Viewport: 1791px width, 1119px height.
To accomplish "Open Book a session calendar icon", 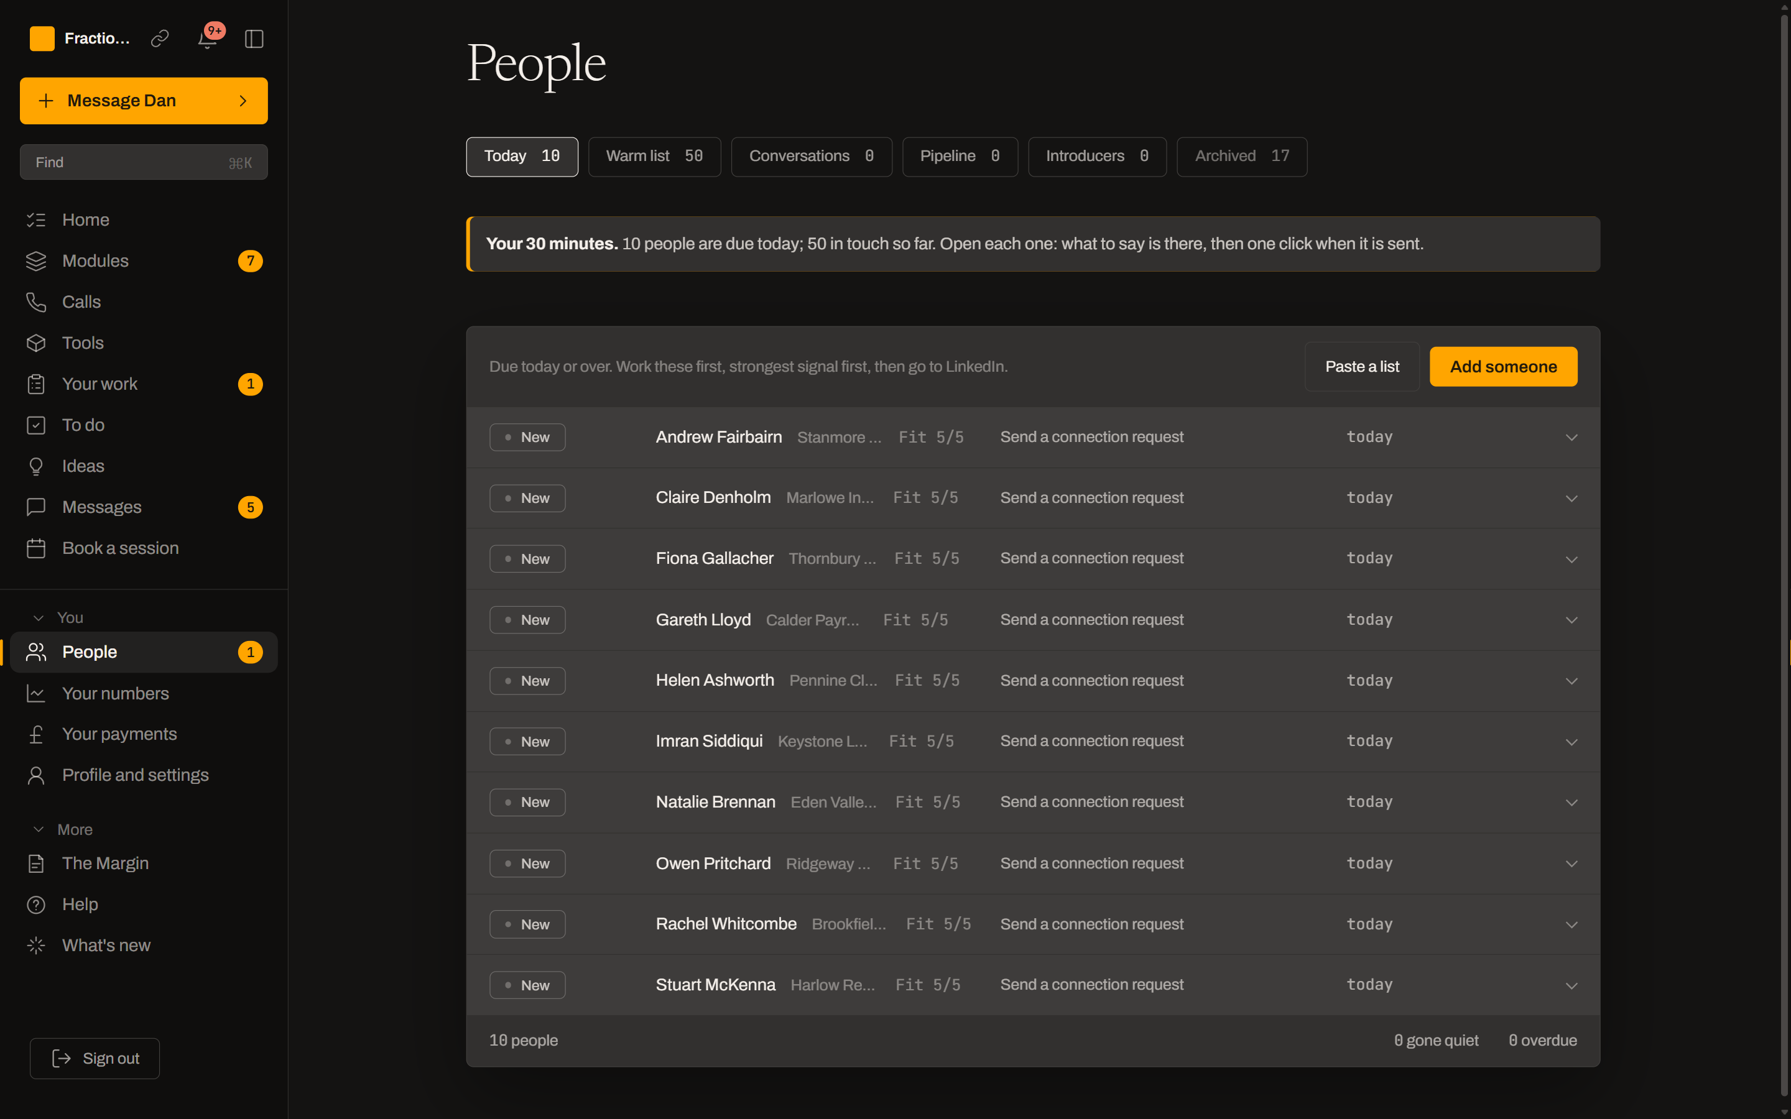I will (36, 548).
